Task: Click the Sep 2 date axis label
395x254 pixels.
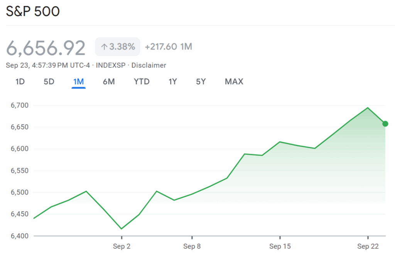Action: 122,246
